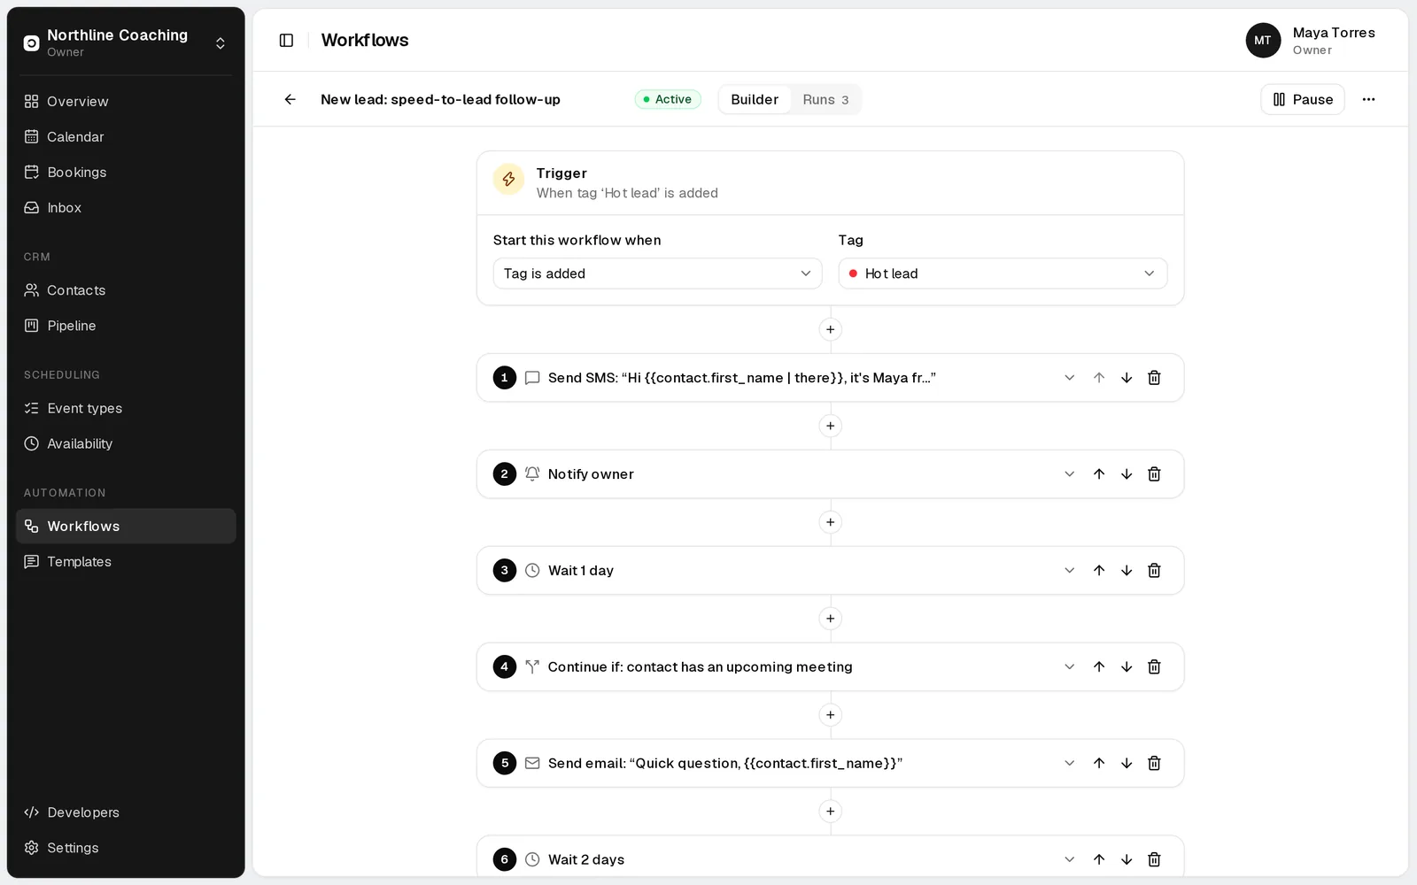Switch to the Runs tab

coord(825,100)
